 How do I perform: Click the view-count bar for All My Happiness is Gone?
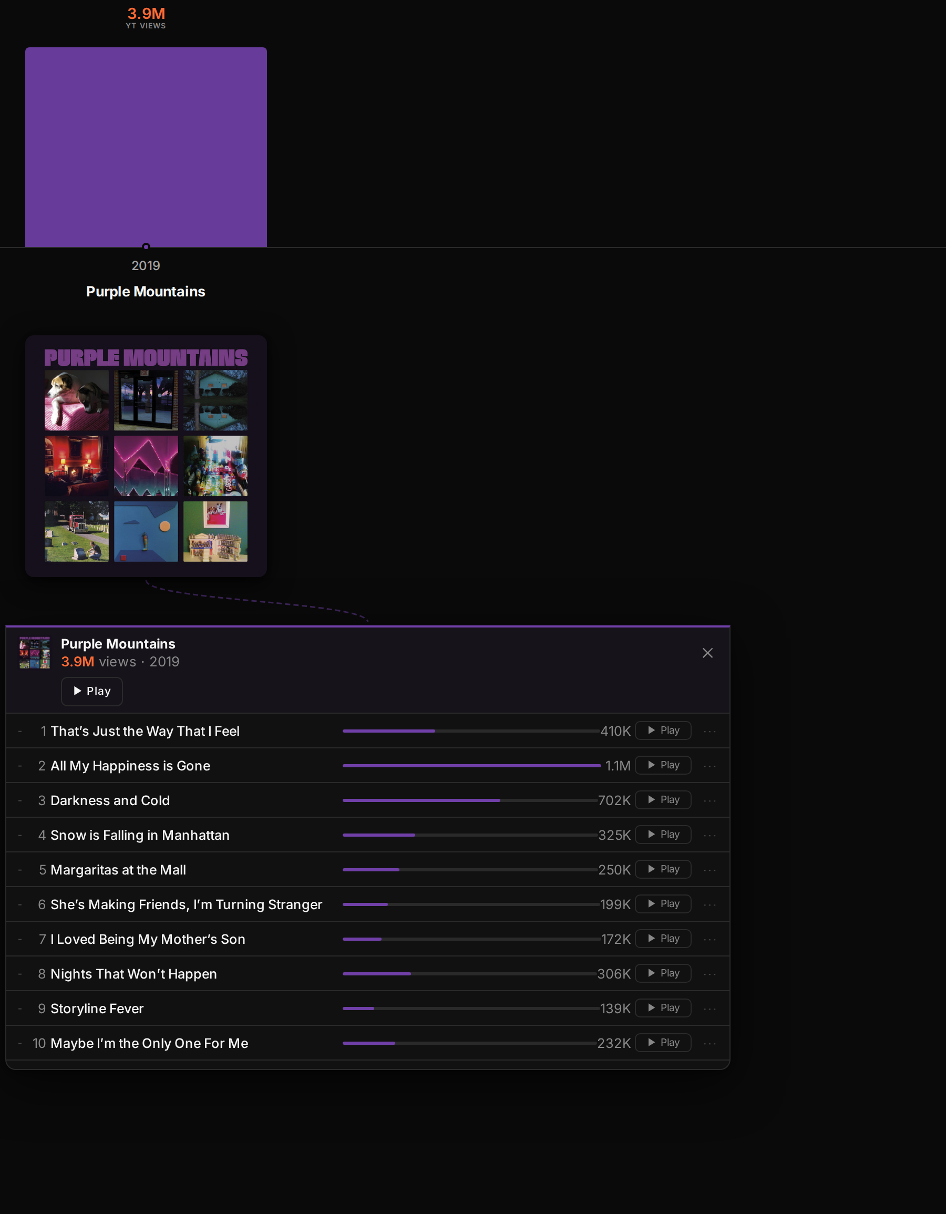click(471, 765)
